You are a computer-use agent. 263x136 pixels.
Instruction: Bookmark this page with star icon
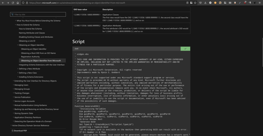coord(195,3)
